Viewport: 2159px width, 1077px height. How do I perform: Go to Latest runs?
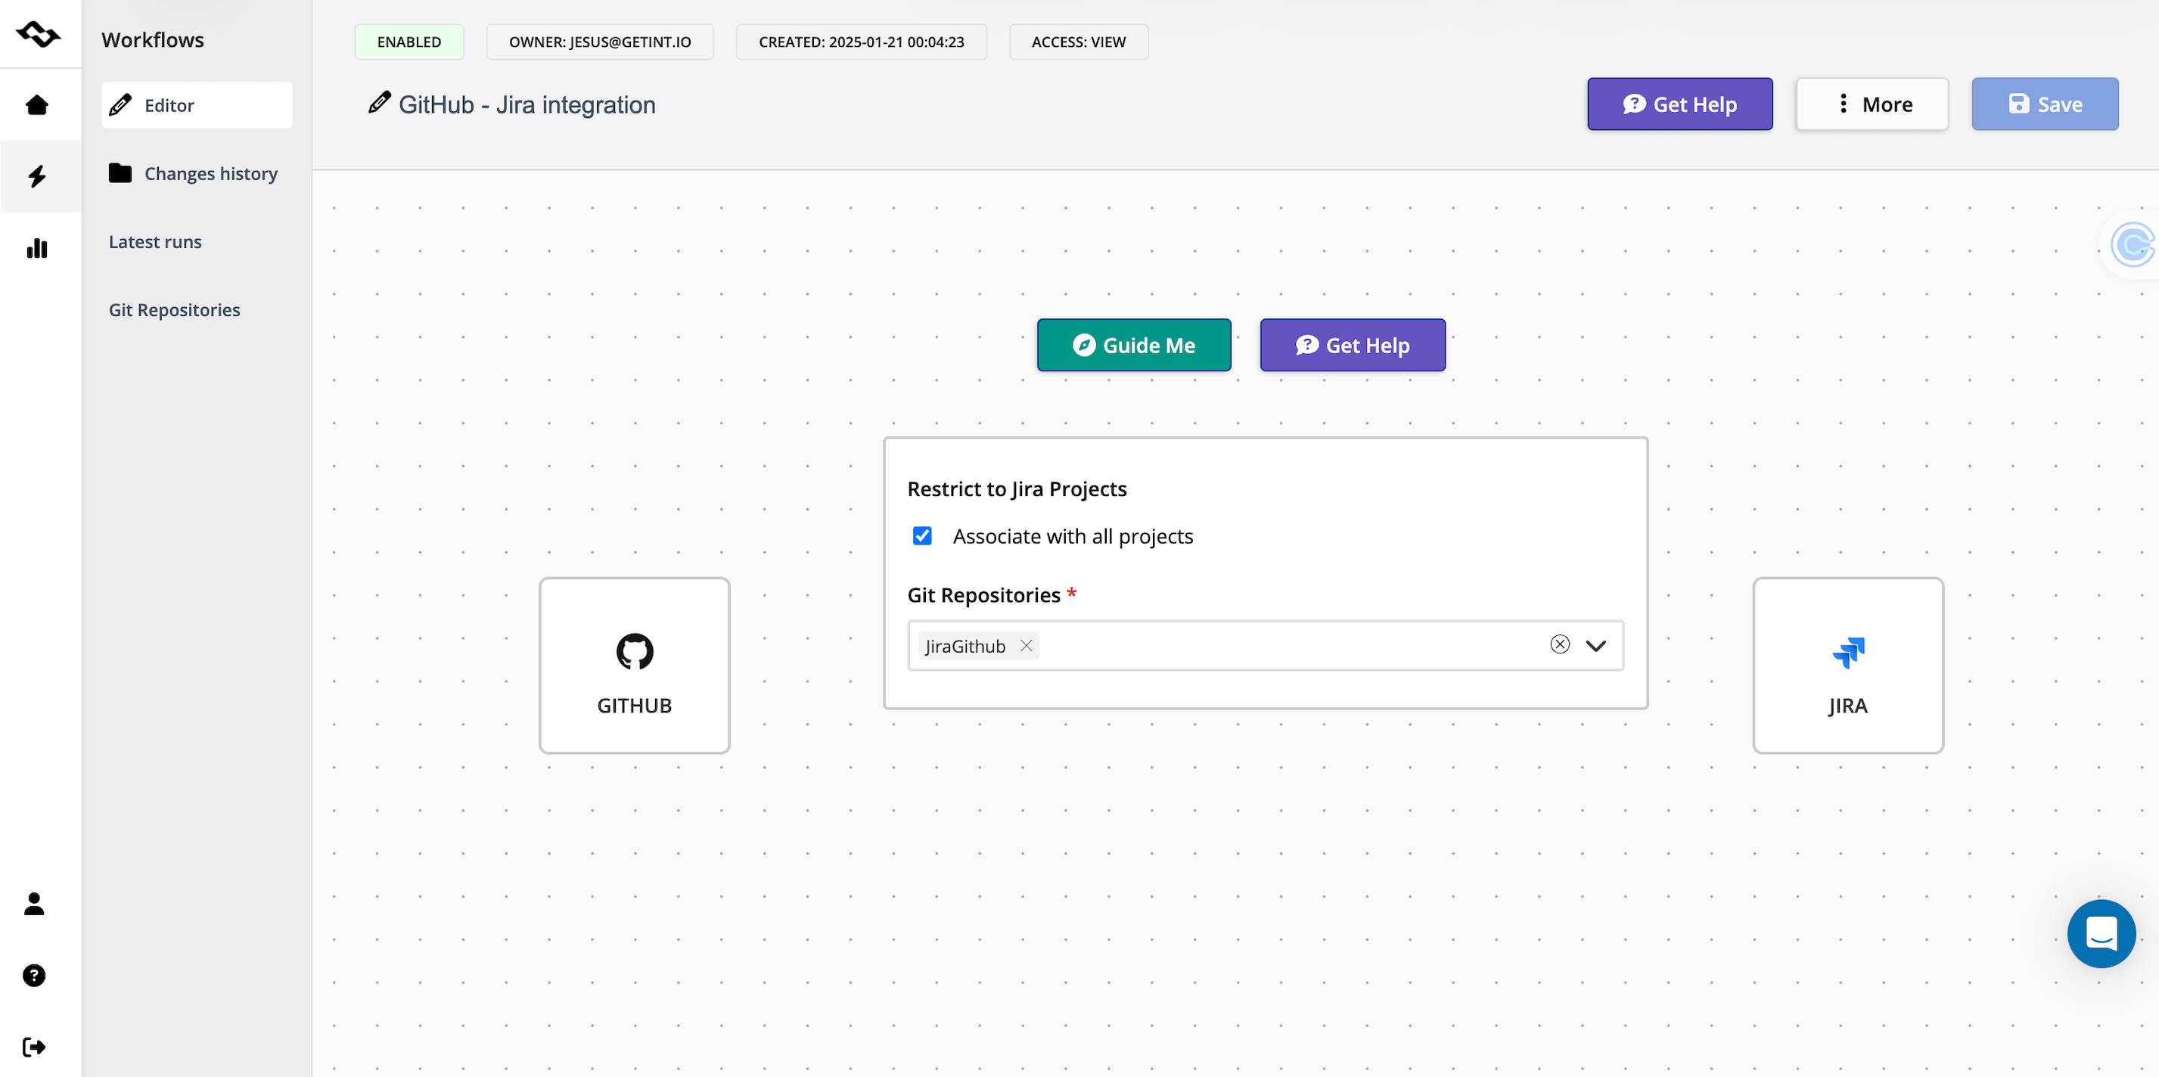155,241
